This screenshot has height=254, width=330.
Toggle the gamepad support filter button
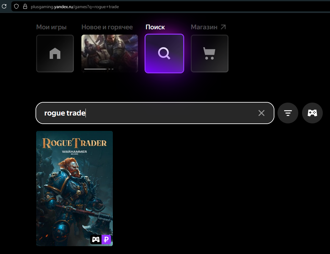pyautogui.click(x=312, y=113)
